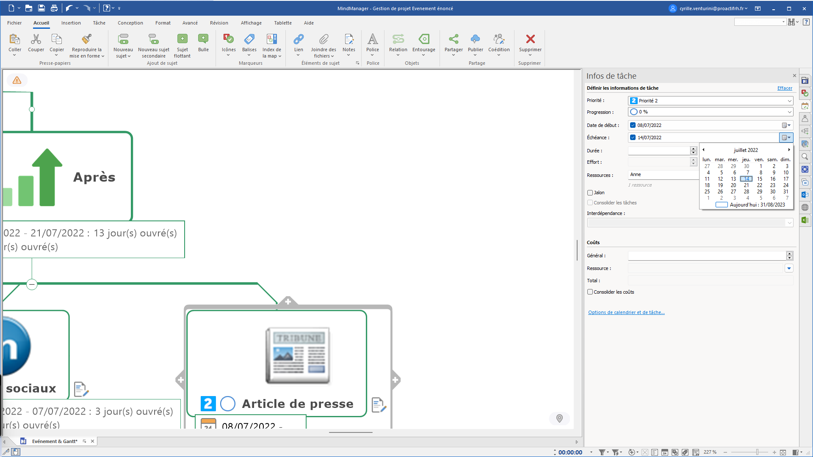
Task: Click the Sujet flottant ribbon icon
Action: [182, 39]
